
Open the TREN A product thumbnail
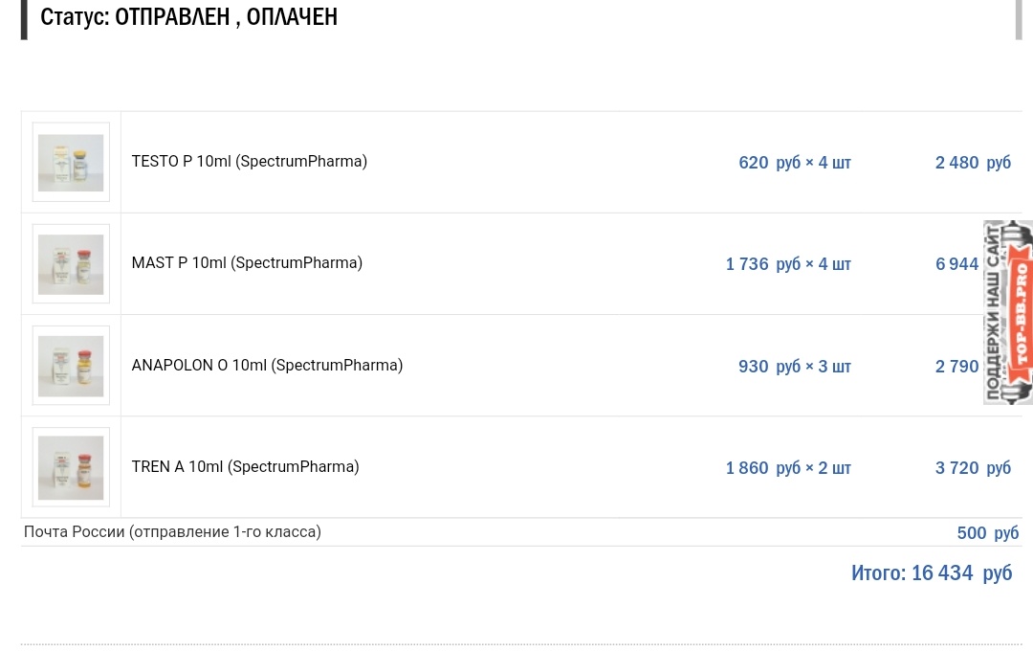point(71,467)
